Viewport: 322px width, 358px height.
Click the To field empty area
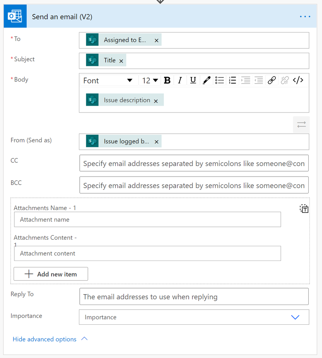click(x=235, y=40)
